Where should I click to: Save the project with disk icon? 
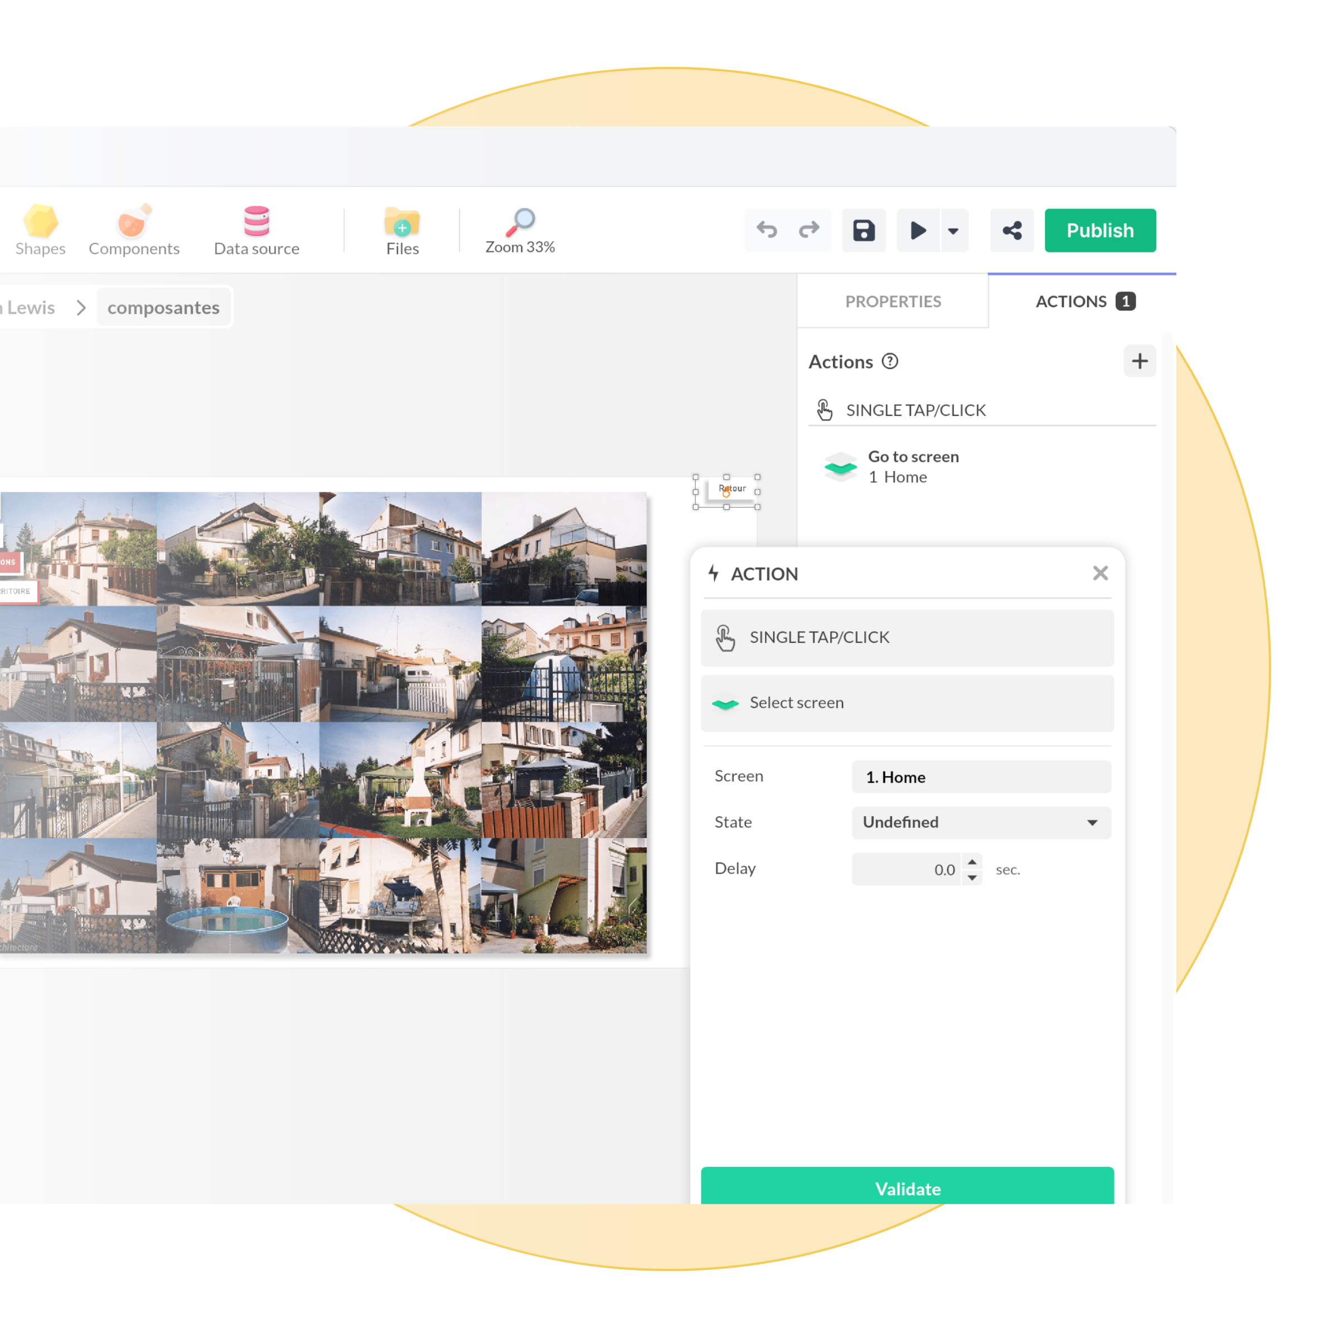(x=864, y=230)
